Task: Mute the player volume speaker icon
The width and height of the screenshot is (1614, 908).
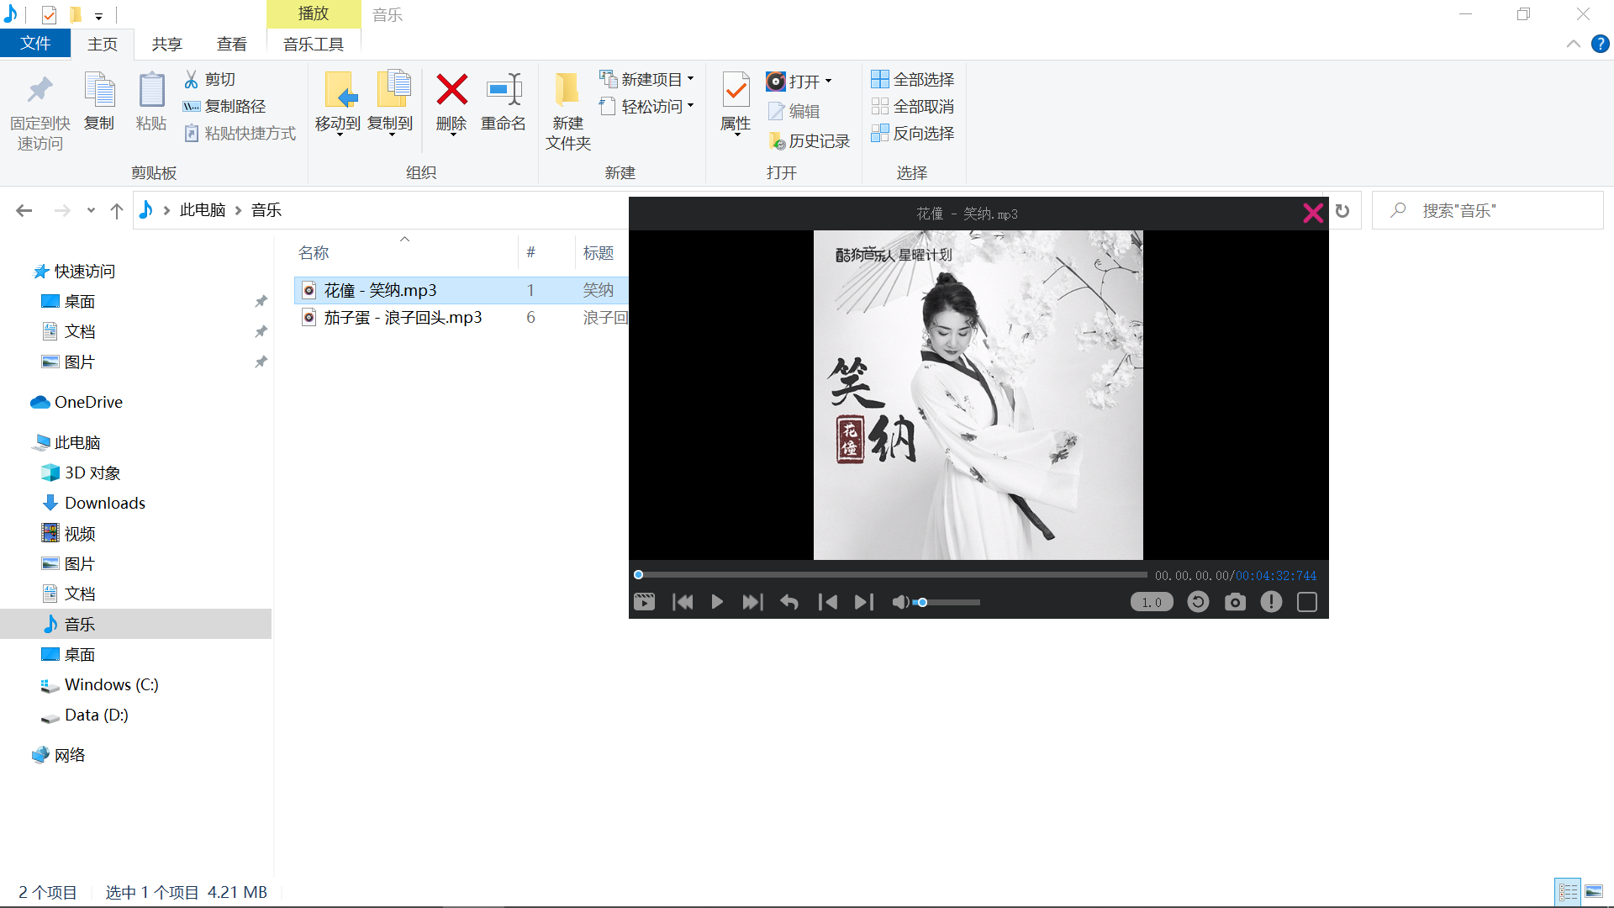Action: [x=900, y=602]
